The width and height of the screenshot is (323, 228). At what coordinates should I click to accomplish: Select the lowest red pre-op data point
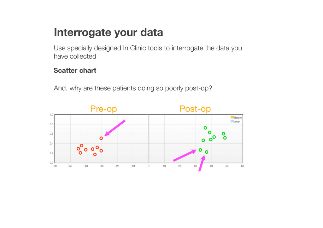pyautogui.click(x=95, y=155)
